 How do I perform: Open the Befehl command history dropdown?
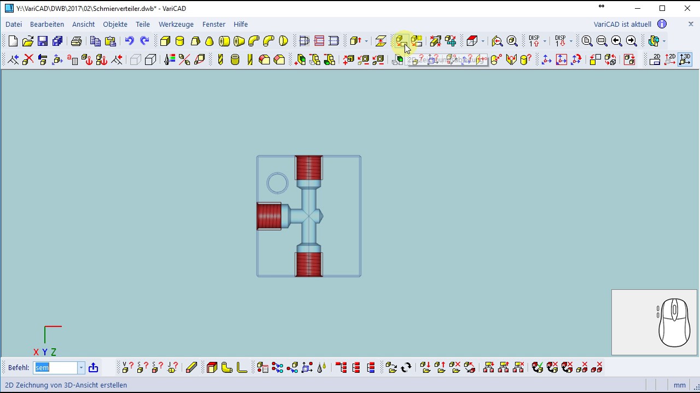point(81,368)
